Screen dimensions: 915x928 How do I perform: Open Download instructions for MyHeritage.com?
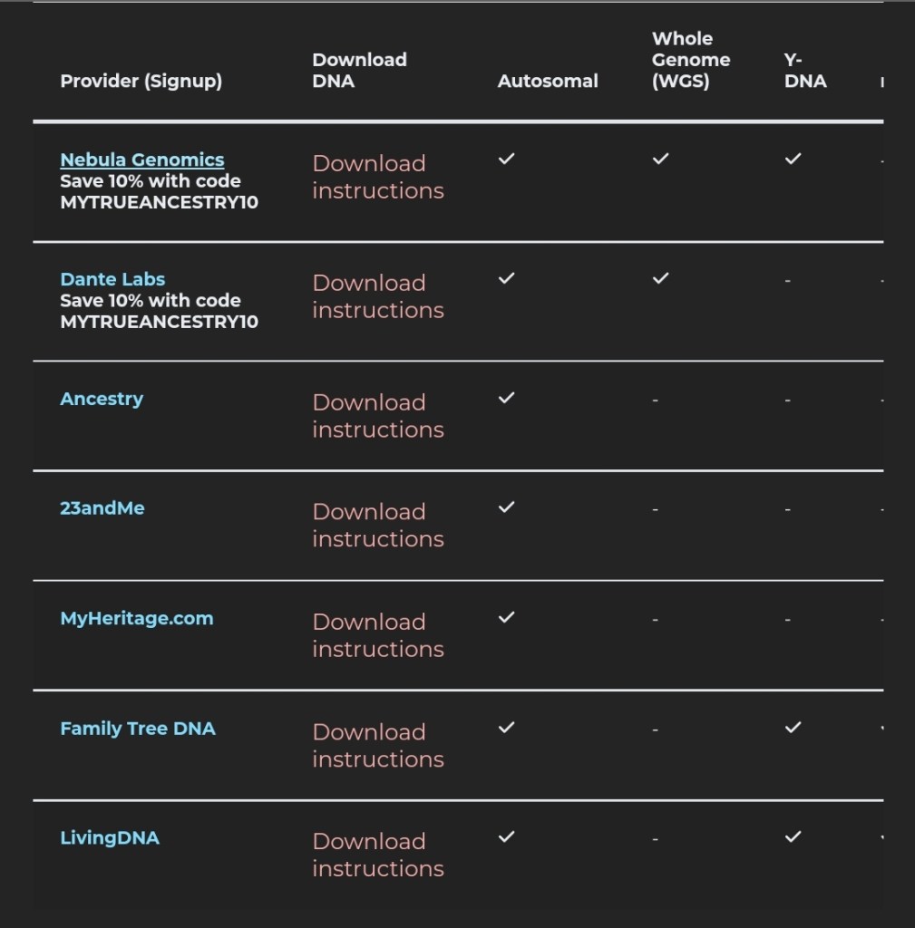point(377,635)
